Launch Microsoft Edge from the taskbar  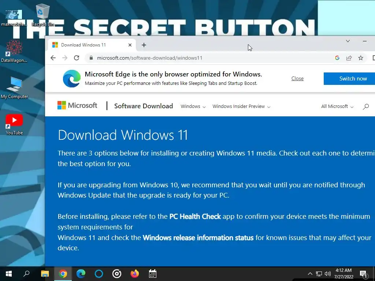point(81,274)
